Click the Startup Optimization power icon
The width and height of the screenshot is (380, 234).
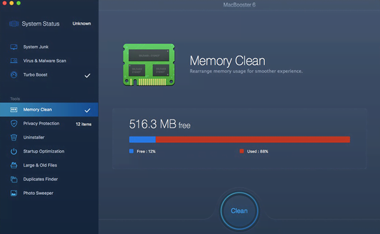pos(14,152)
